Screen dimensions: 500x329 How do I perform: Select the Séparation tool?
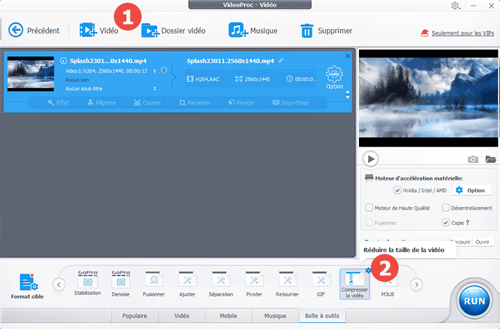coord(221,285)
